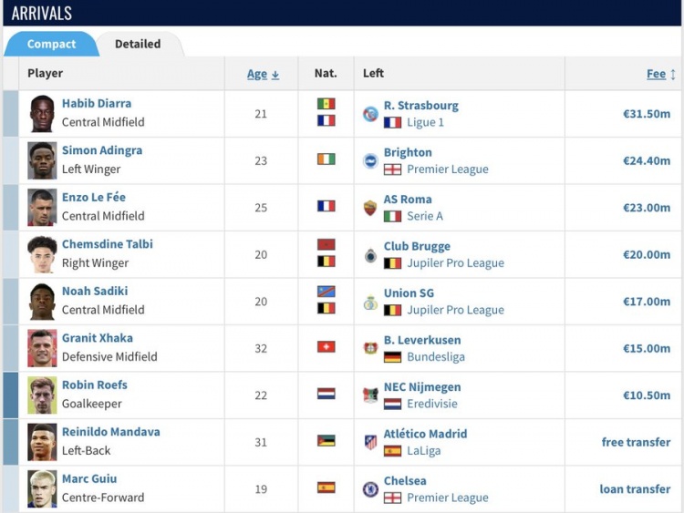Open the loan transfer fee link
The width and height of the screenshot is (684, 513).
coord(635,489)
